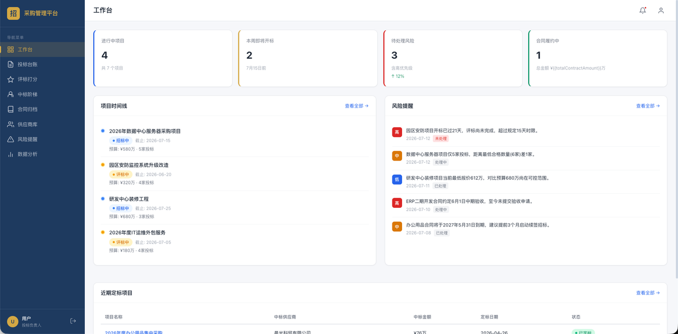Viewport: 678px width, 334px height.
Task: Click the 评标打分 star icon
Action: pos(11,80)
